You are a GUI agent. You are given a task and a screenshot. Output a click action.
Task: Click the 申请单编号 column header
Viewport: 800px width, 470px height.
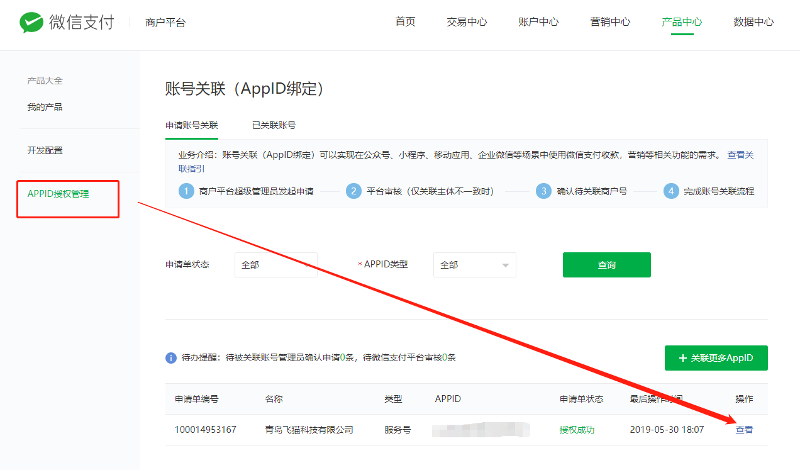point(197,399)
